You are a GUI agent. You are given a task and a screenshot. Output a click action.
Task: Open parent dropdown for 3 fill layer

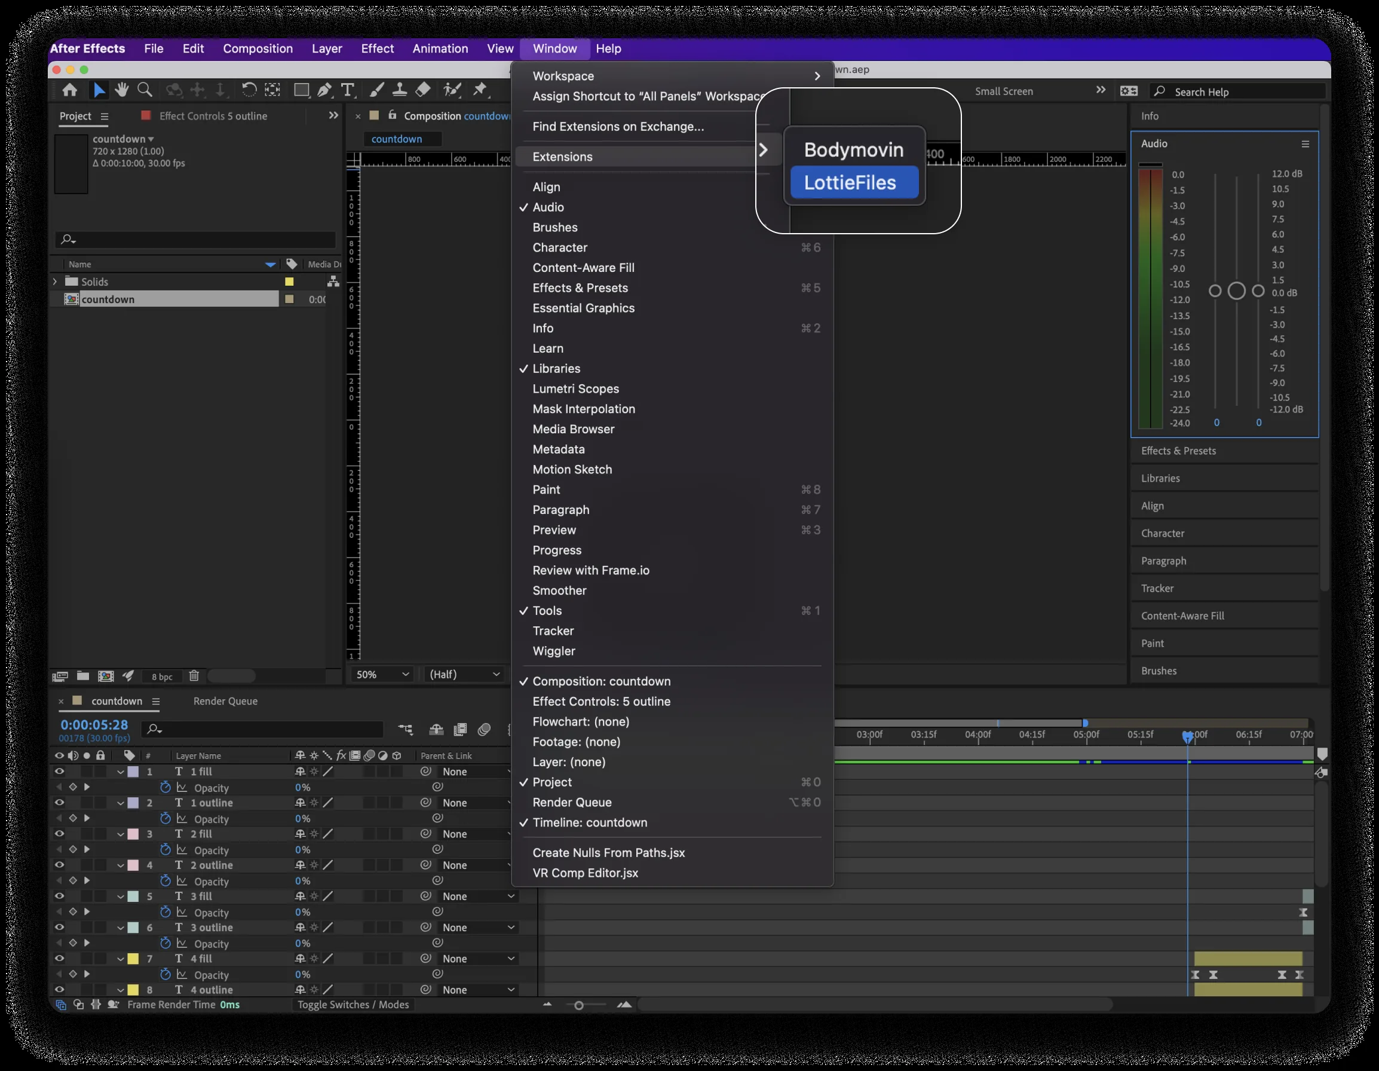478,896
